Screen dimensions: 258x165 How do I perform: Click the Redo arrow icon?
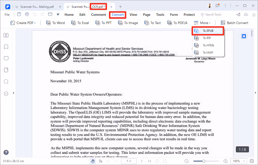[42, 14]
